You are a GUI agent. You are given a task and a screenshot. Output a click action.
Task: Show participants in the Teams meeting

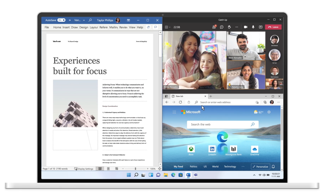(x=214, y=27)
